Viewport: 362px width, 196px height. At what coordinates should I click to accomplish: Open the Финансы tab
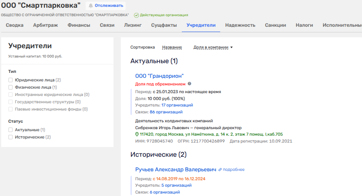click(79, 25)
